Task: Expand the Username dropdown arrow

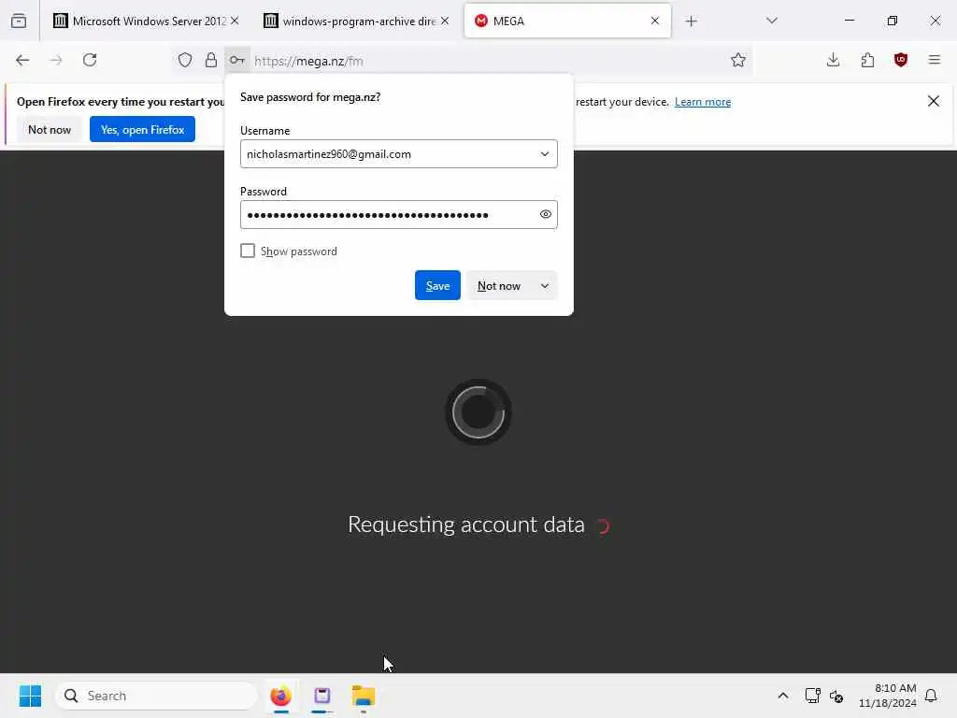Action: [545, 154]
